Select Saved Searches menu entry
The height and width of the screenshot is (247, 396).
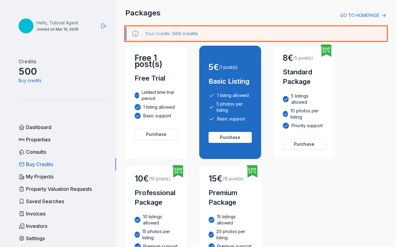45,201
